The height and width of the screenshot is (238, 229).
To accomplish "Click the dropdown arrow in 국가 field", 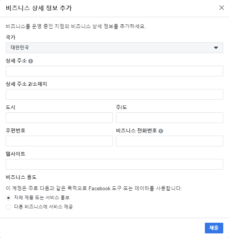I will 216,48.
